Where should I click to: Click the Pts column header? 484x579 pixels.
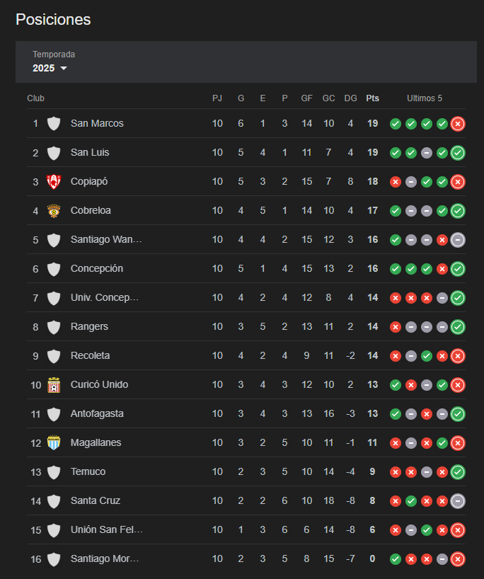[372, 98]
